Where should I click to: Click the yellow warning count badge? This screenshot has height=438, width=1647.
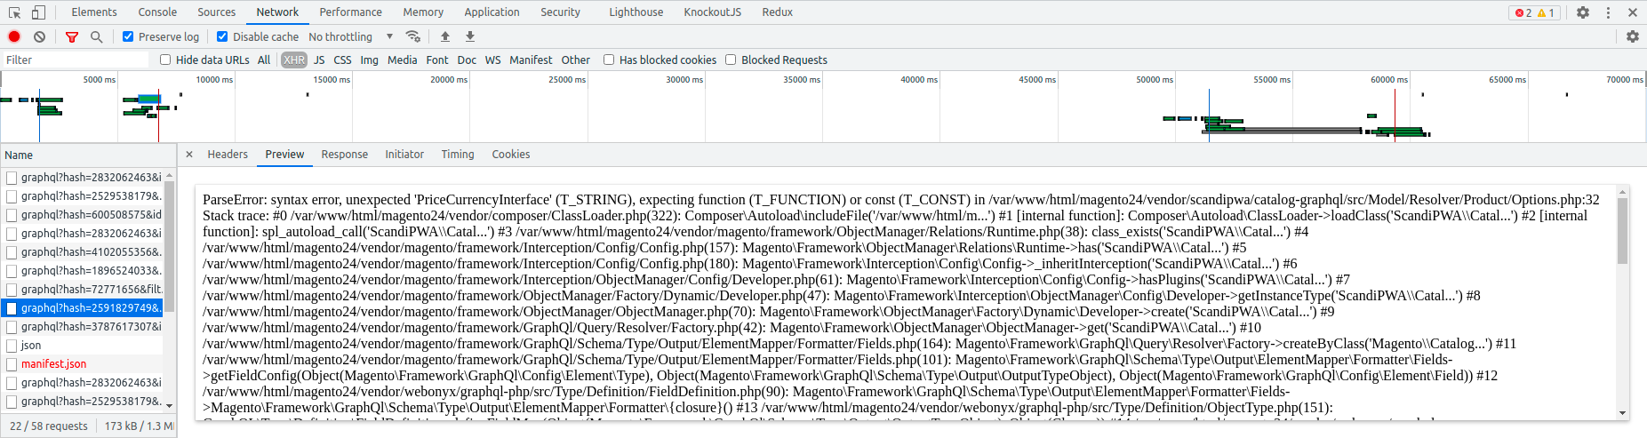coord(1546,12)
